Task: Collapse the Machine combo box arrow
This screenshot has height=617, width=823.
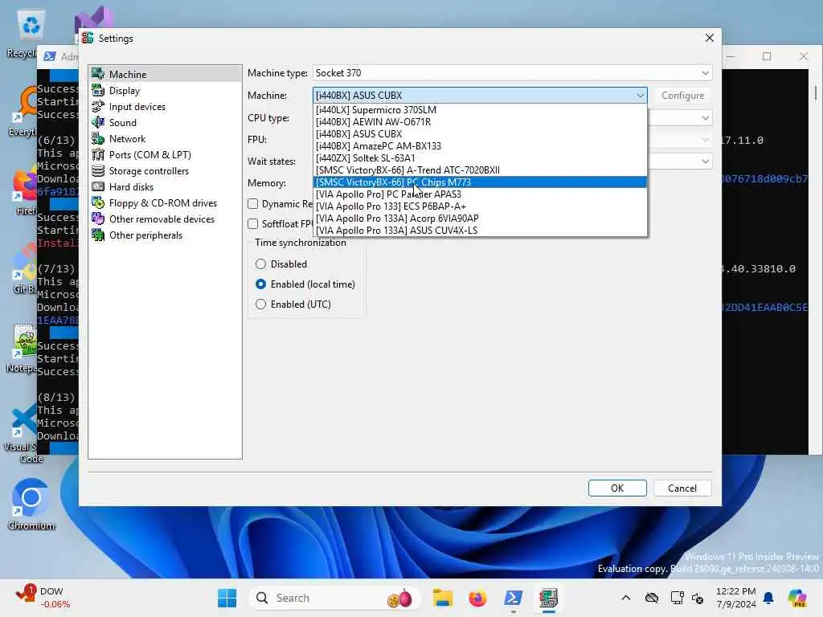Action: [641, 96]
